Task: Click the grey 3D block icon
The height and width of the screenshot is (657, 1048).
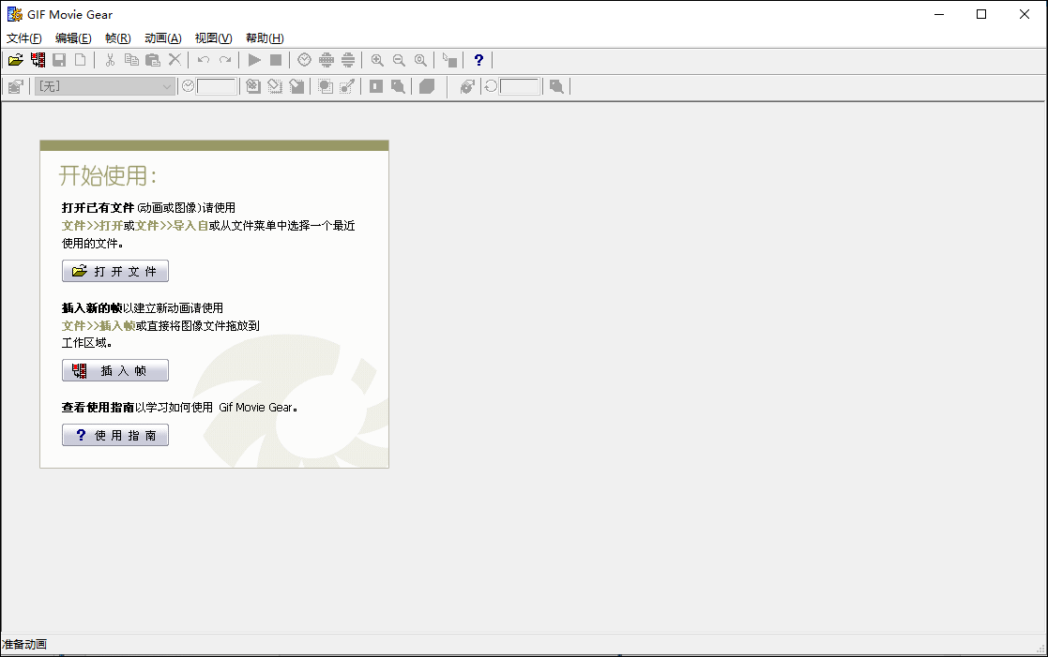Action: pos(427,86)
